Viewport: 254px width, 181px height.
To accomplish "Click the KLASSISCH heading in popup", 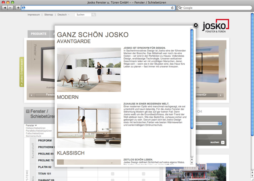I will [x=71, y=153].
